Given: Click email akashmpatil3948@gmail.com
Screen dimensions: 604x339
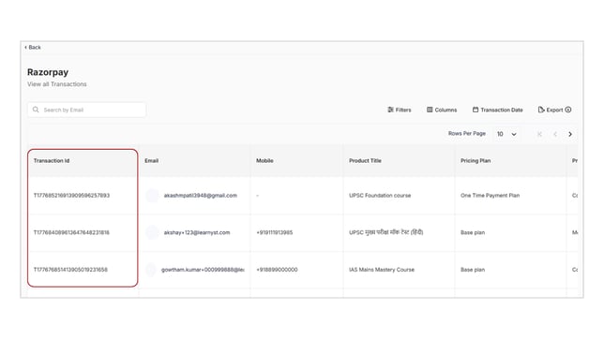Looking at the screenshot, I should point(201,196).
